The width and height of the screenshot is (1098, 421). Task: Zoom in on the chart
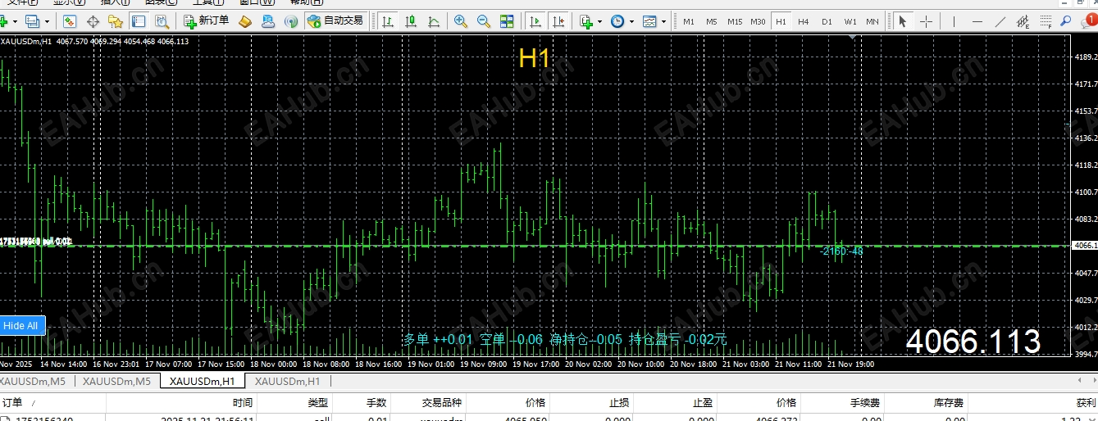[461, 20]
